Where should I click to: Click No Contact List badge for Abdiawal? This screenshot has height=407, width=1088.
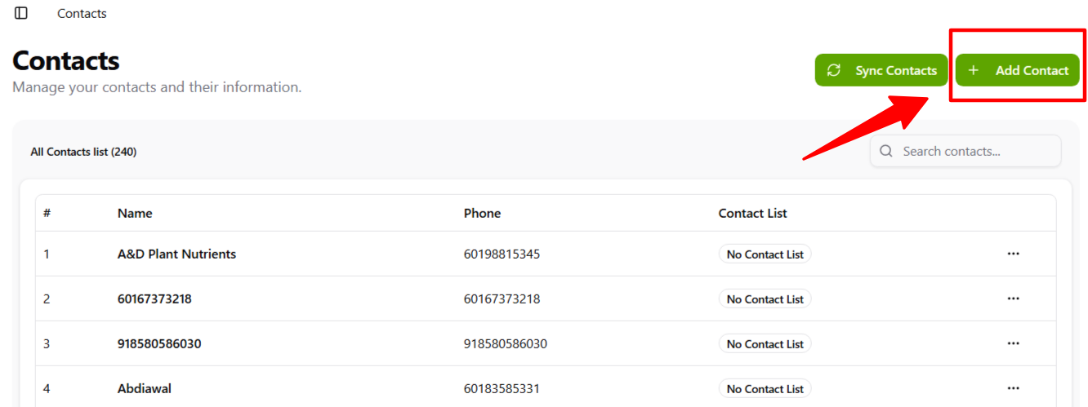coord(765,389)
